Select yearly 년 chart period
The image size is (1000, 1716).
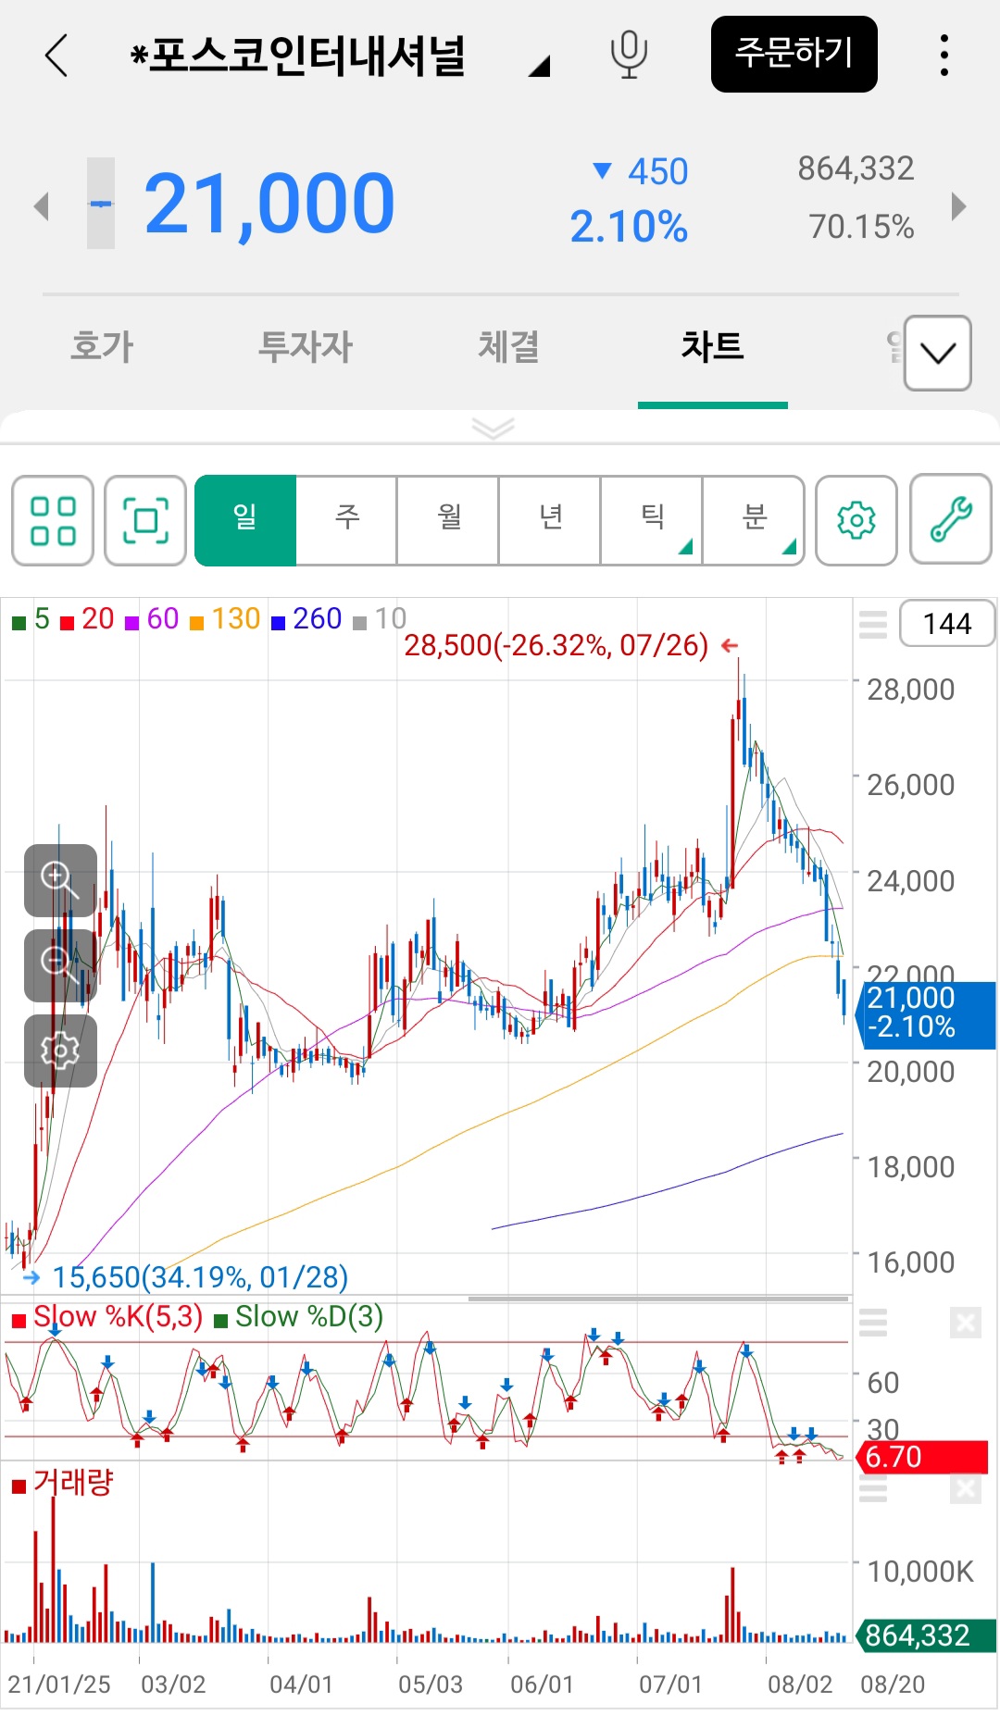551,520
